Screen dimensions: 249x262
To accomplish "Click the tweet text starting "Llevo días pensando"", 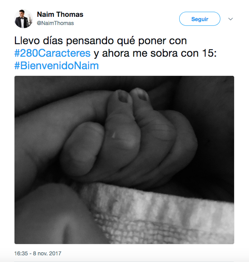I will pyautogui.click(x=101, y=40).
